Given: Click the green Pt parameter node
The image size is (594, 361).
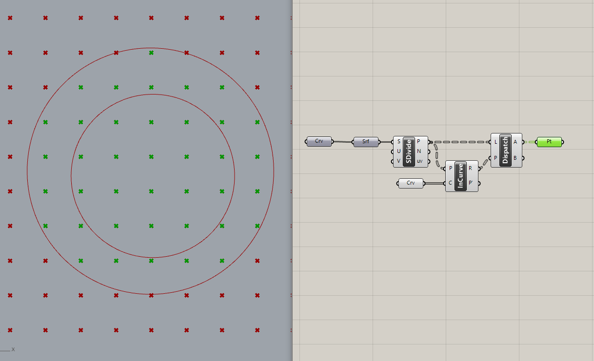Looking at the screenshot, I should (x=549, y=142).
